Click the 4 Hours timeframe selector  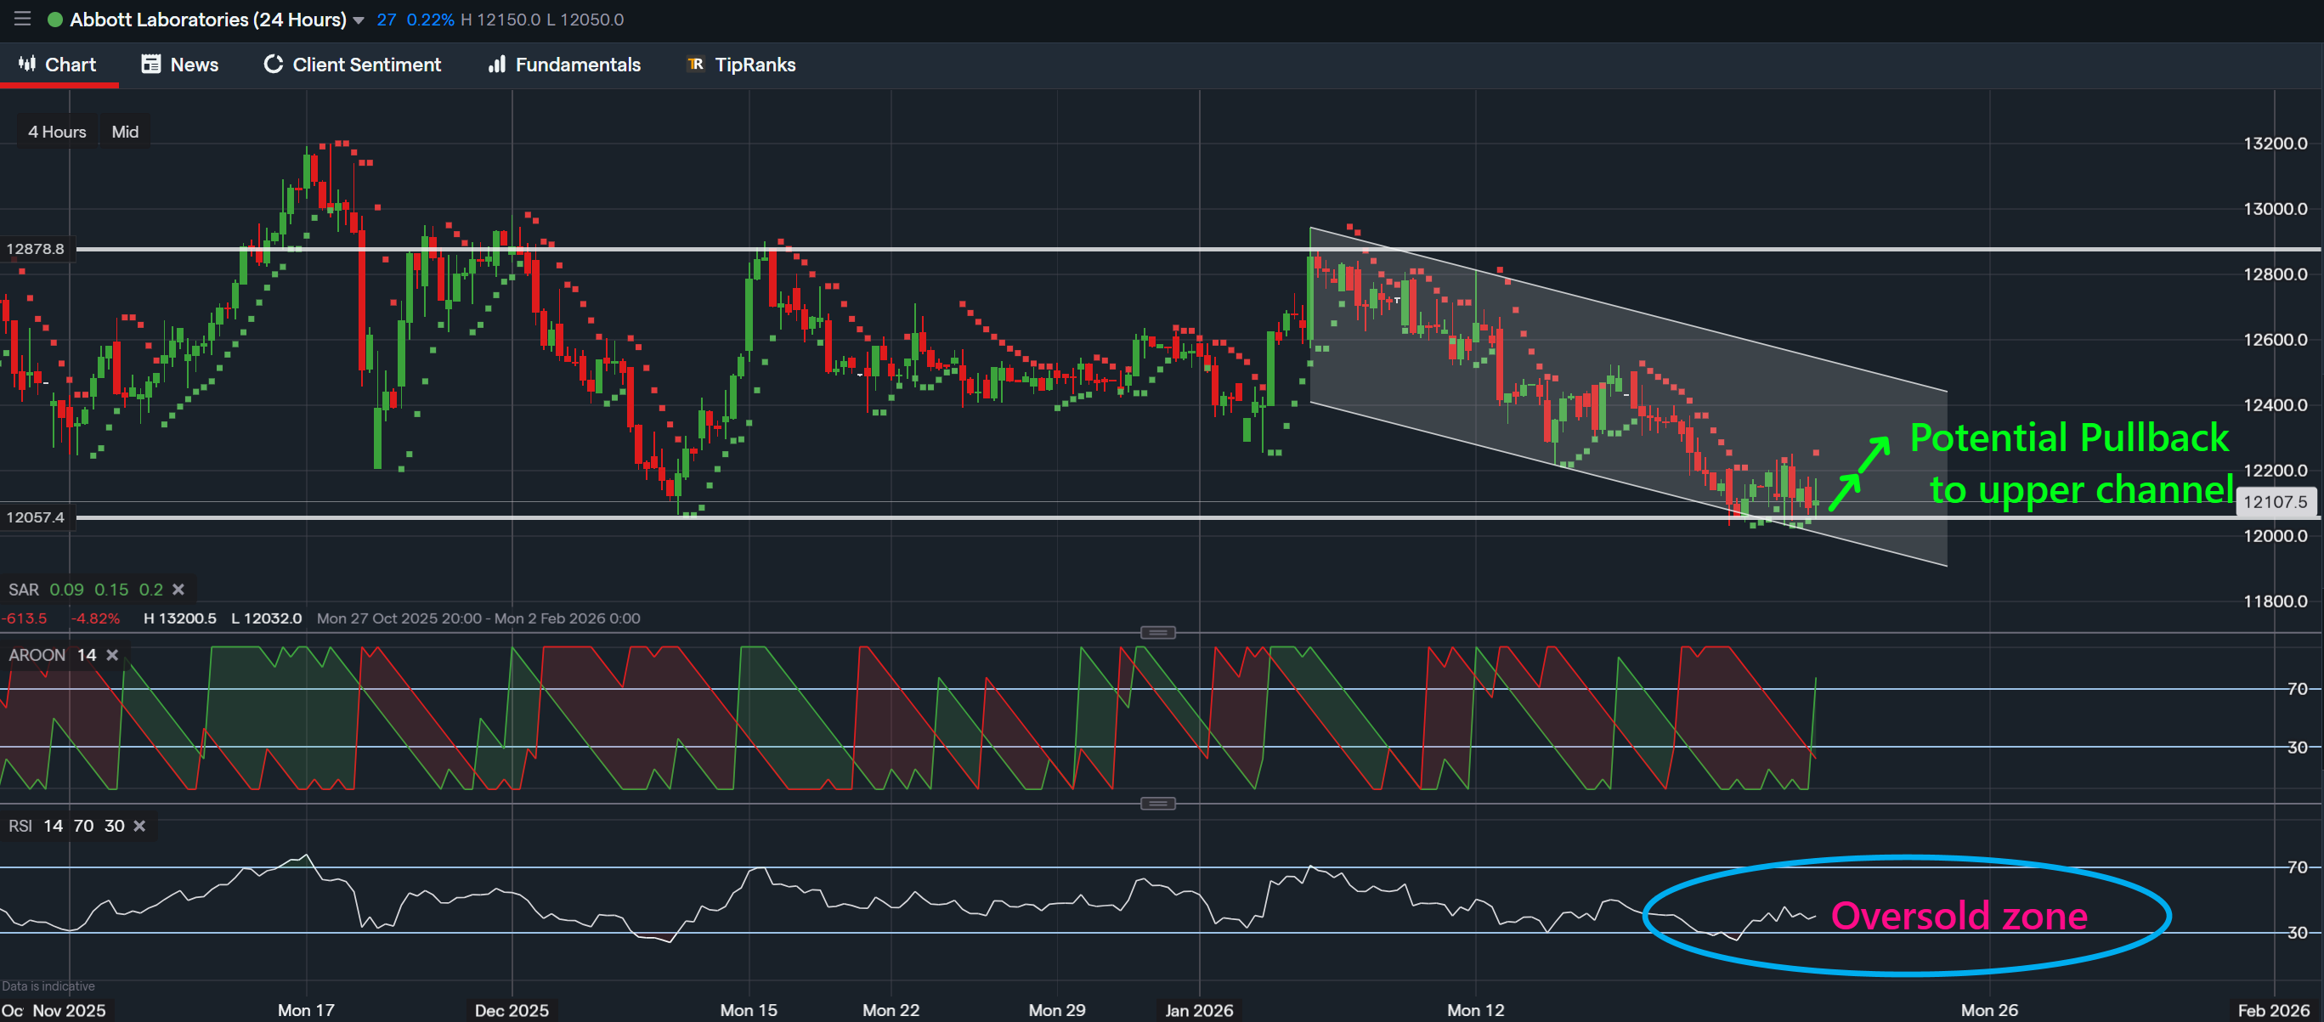click(57, 132)
